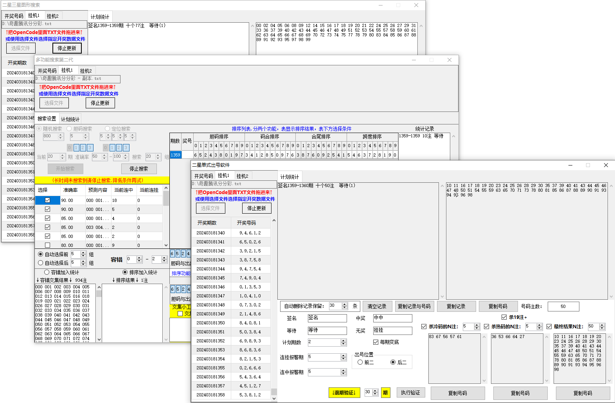Toggle the 杀19注+ checkbox
This screenshot has height=403, width=615.
pyautogui.click(x=504, y=317)
